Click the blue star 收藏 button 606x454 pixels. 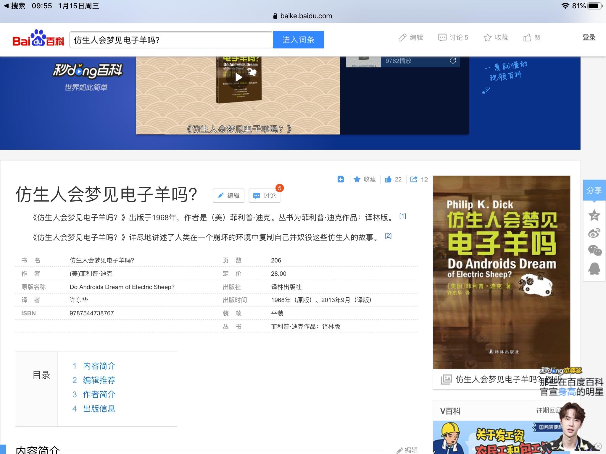coord(365,179)
